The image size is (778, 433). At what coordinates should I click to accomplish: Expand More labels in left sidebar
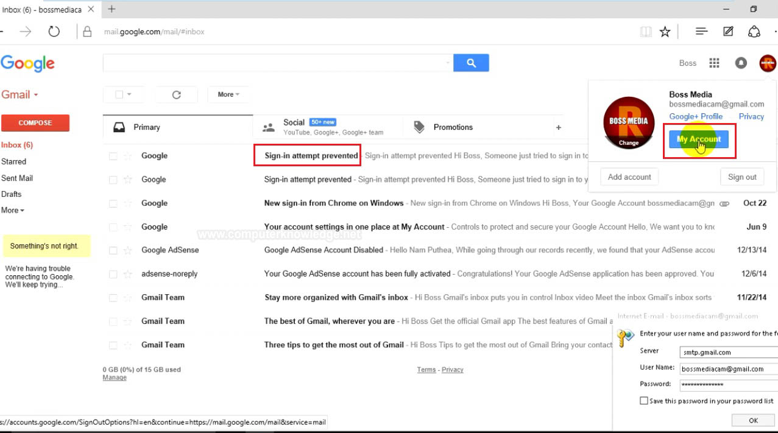click(13, 210)
